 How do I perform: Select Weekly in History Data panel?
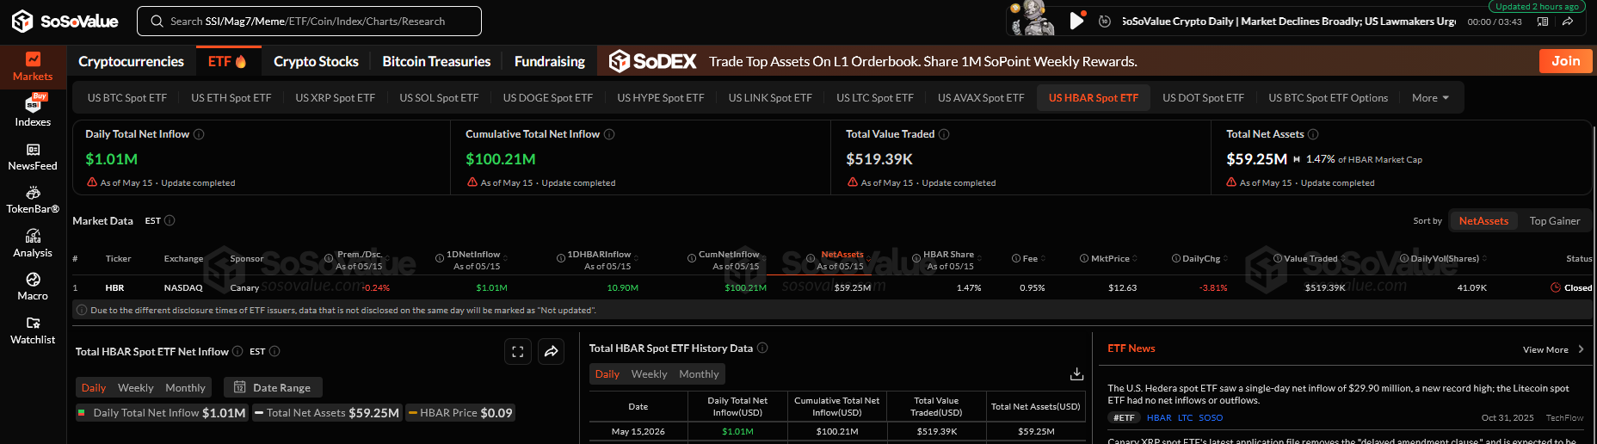point(649,374)
